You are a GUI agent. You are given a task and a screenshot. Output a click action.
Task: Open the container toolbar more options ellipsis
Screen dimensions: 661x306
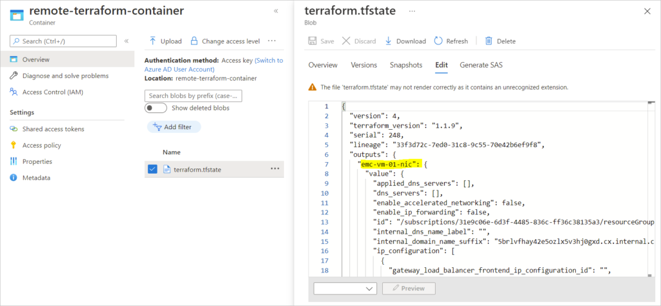coord(272,41)
